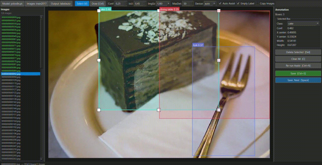322x165 pixels.
Task: Select highlighted 000000000092.jpg in the list
Action: pos(21,74)
